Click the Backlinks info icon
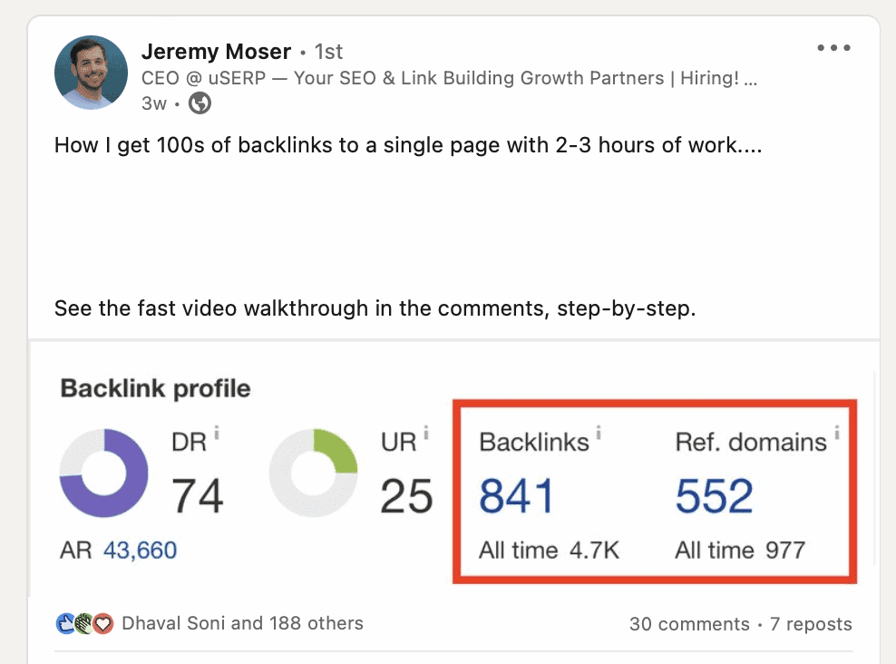Viewport: 896px width, 664px height. point(599,433)
